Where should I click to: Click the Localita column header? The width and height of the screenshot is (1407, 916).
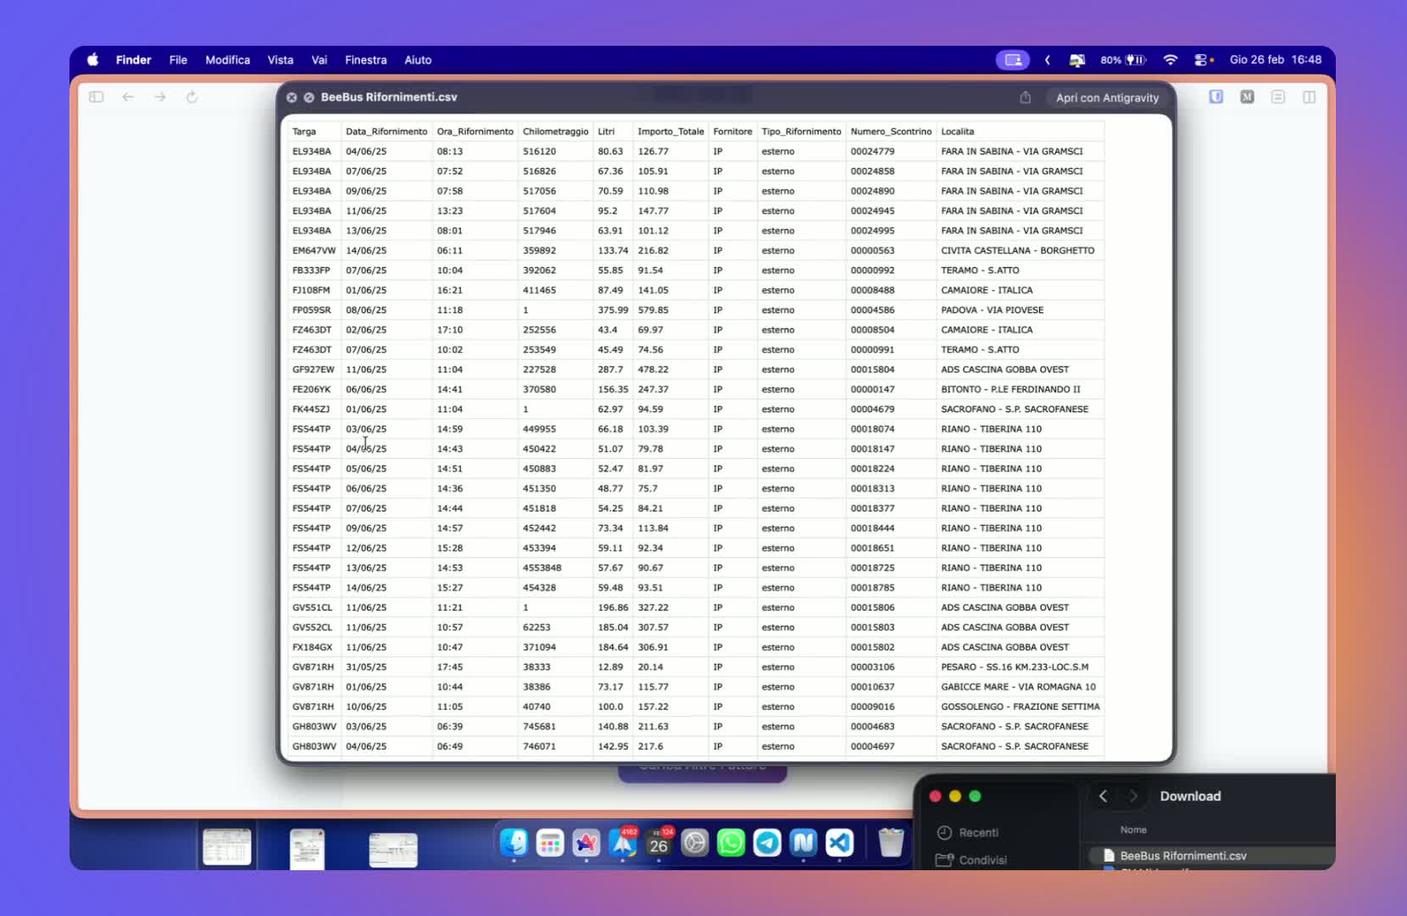tap(958, 131)
